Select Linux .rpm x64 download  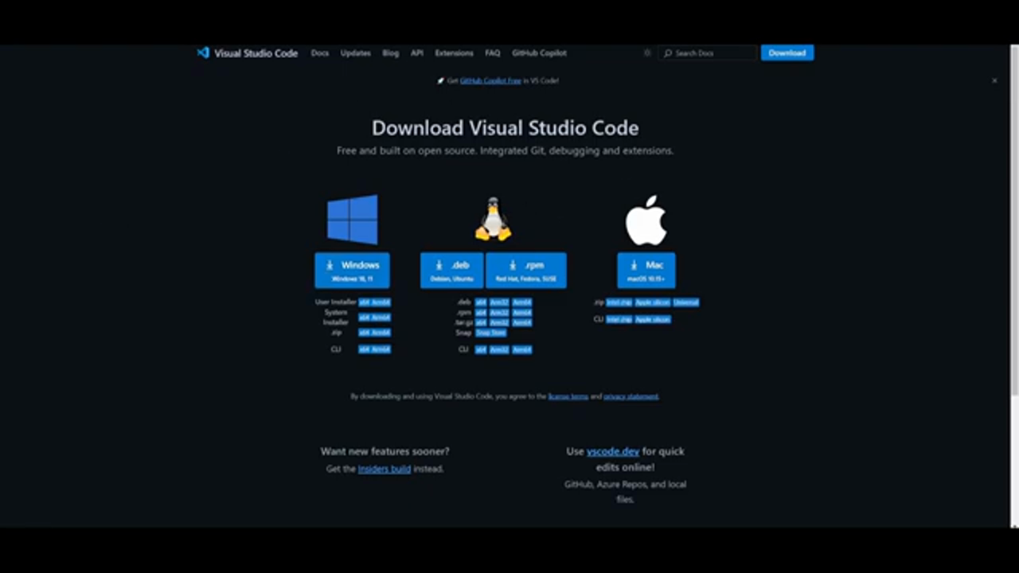[x=481, y=313]
